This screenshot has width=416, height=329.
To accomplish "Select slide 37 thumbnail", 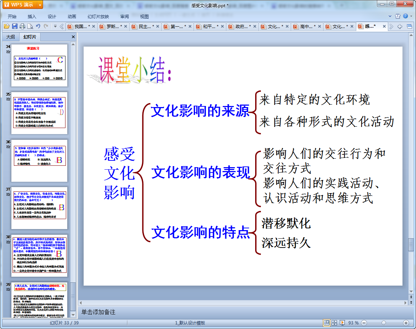I will [x=39, y=208].
